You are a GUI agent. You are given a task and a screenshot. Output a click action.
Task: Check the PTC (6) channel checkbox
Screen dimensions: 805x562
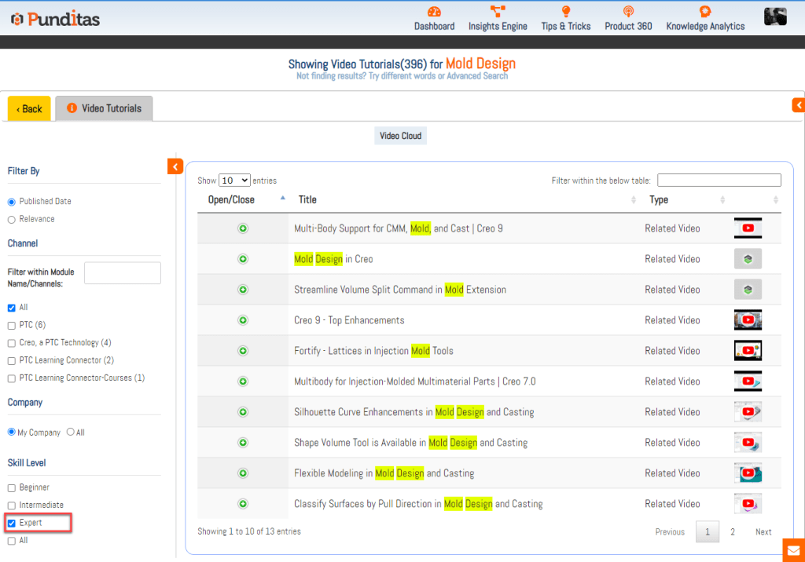[x=12, y=325]
